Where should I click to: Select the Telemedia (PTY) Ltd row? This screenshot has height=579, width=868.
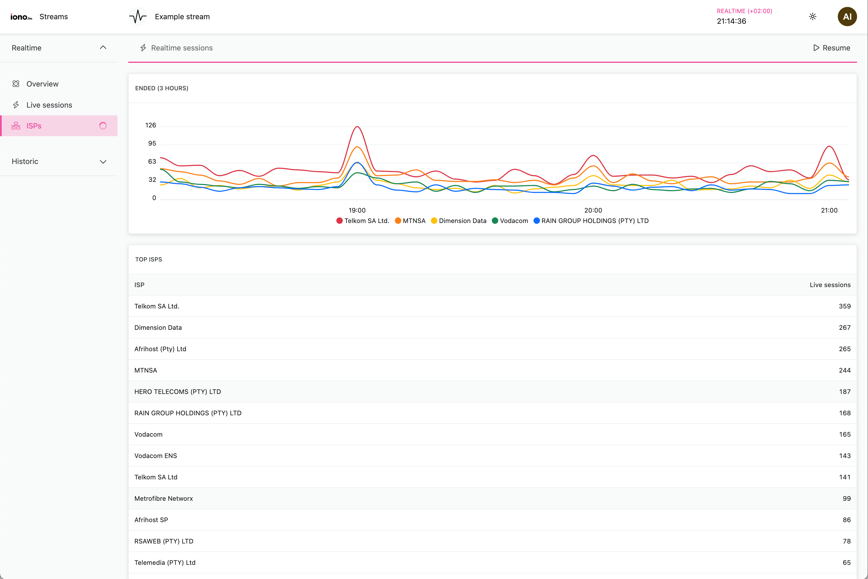point(492,563)
